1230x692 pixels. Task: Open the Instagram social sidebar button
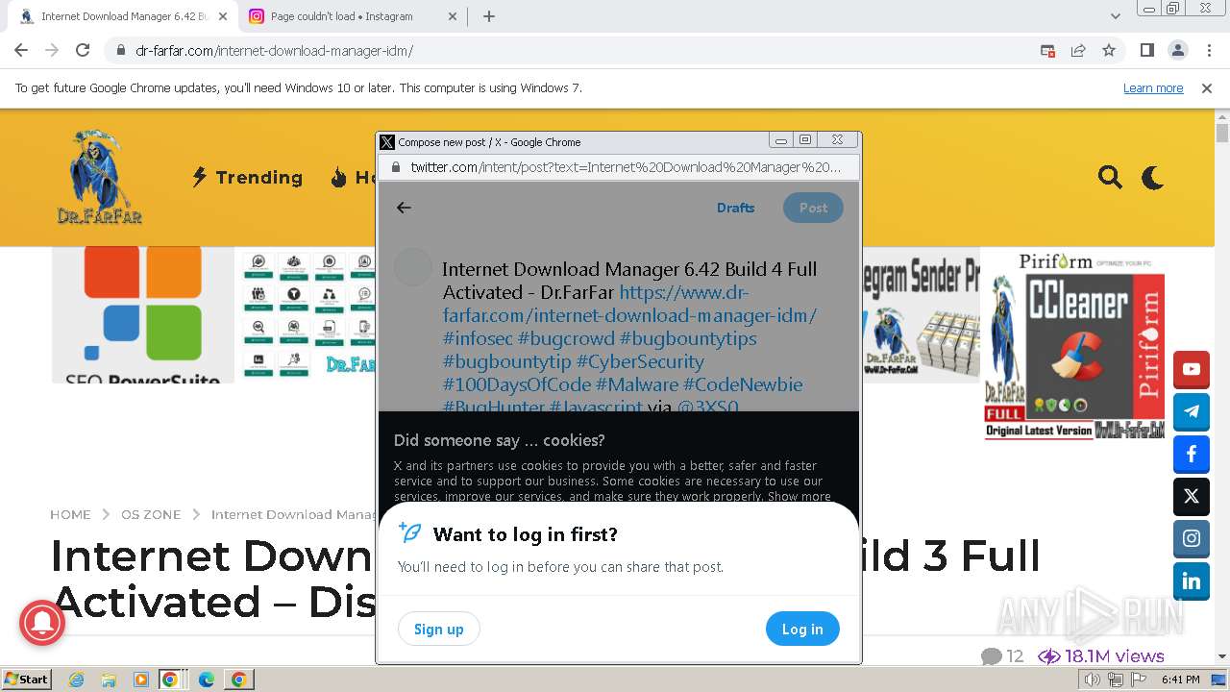tap(1192, 538)
